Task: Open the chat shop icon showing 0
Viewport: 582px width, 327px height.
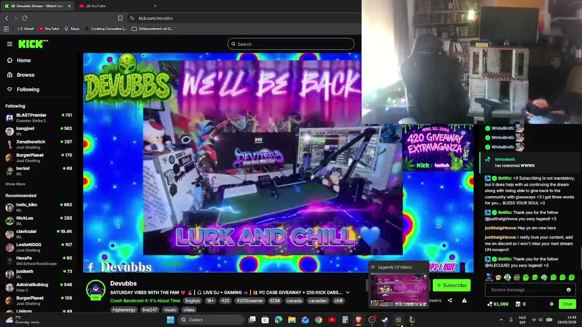Action: [520, 304]
